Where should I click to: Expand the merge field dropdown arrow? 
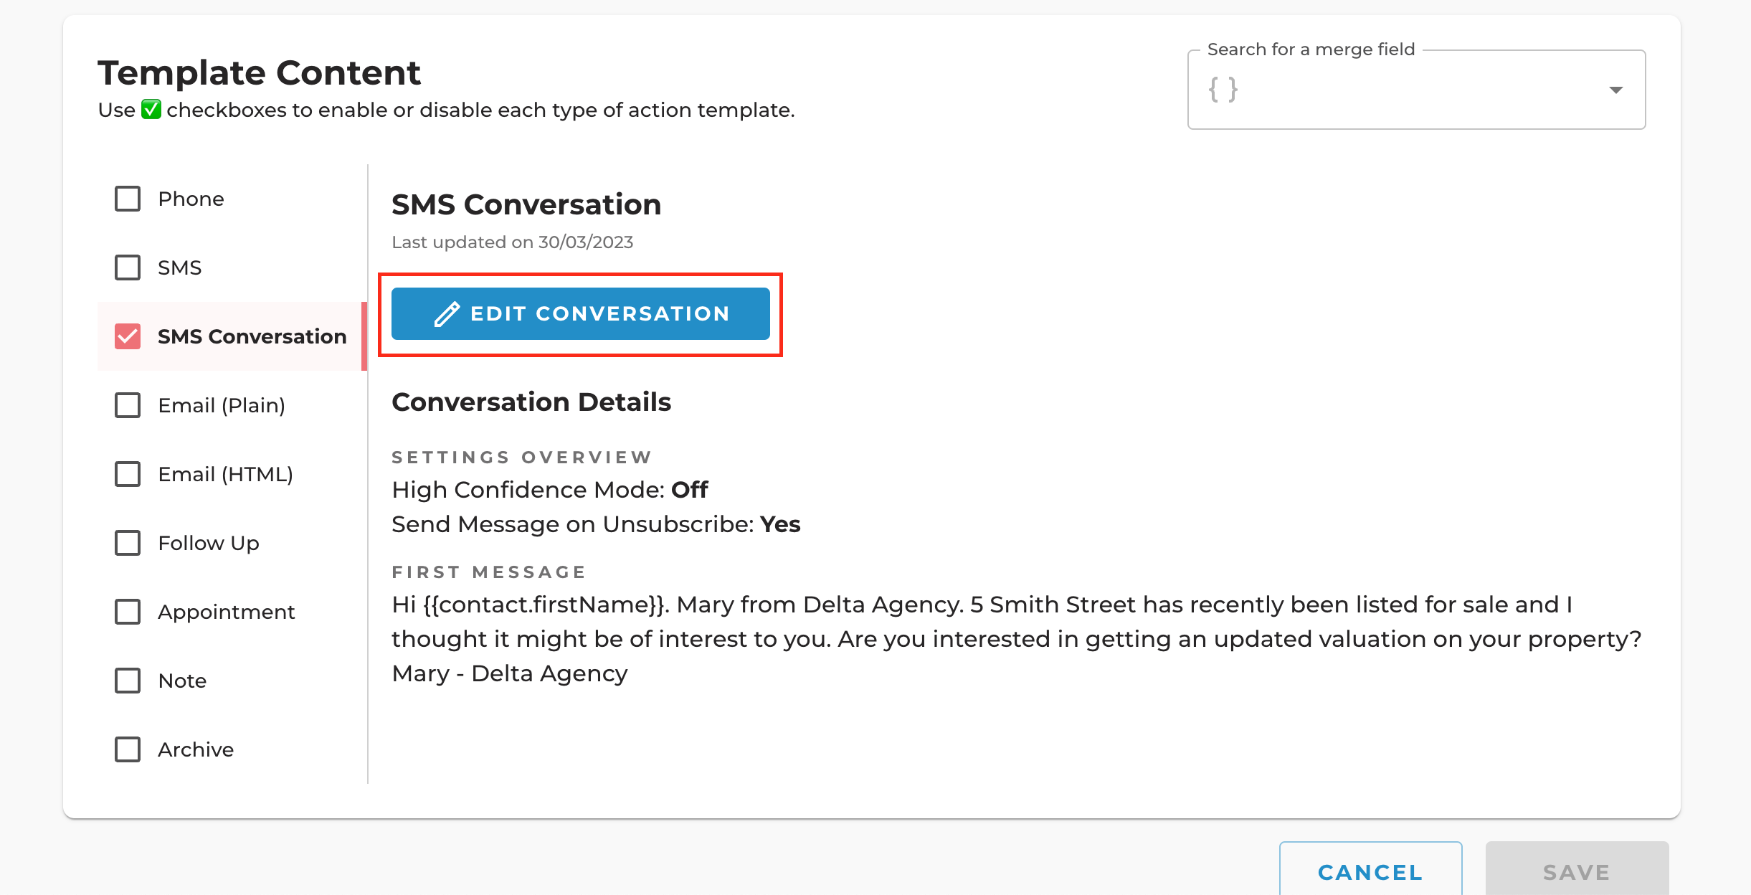pos(1615,90)
